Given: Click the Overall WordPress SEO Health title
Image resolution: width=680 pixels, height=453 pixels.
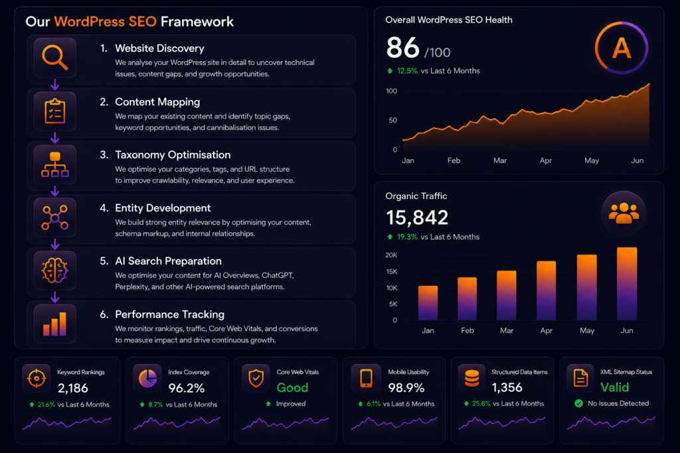Looking at the screenshot, I should point(449,20).
